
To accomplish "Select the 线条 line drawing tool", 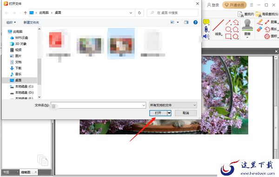I will [x=218, y=28].
